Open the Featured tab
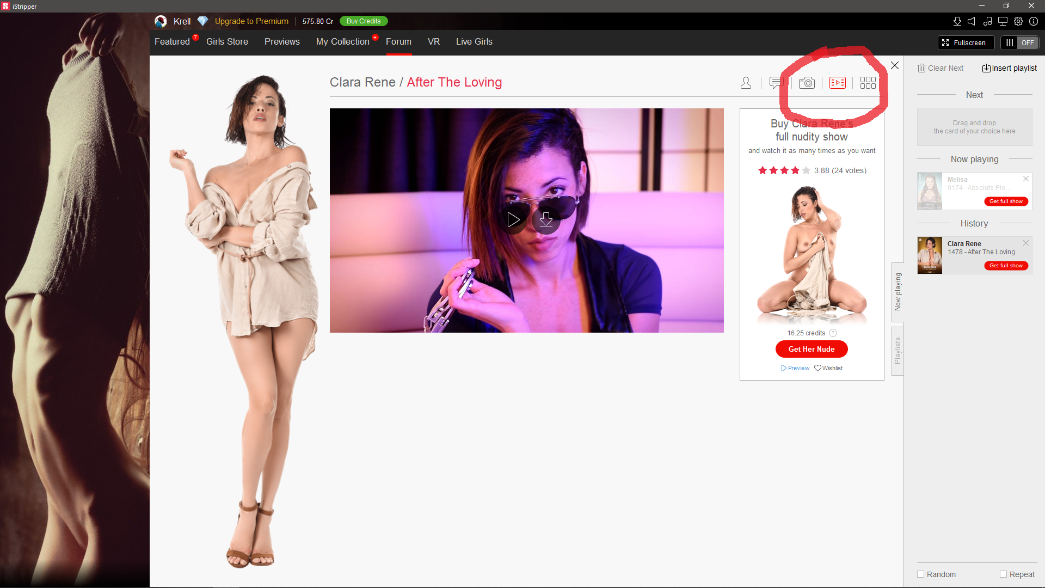 (172, 42)
